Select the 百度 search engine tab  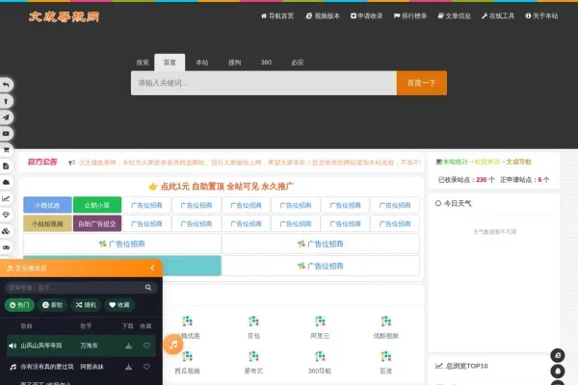point(170,63)
